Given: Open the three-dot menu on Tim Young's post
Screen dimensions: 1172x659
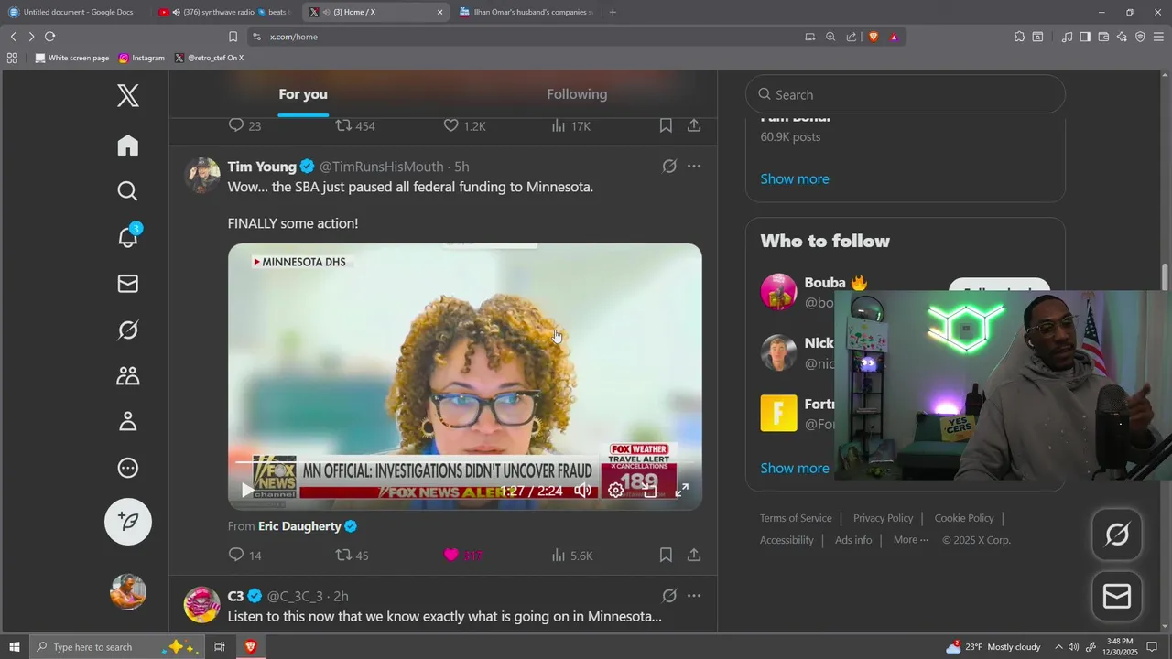Looking at the screenshot, I should 694,167.
